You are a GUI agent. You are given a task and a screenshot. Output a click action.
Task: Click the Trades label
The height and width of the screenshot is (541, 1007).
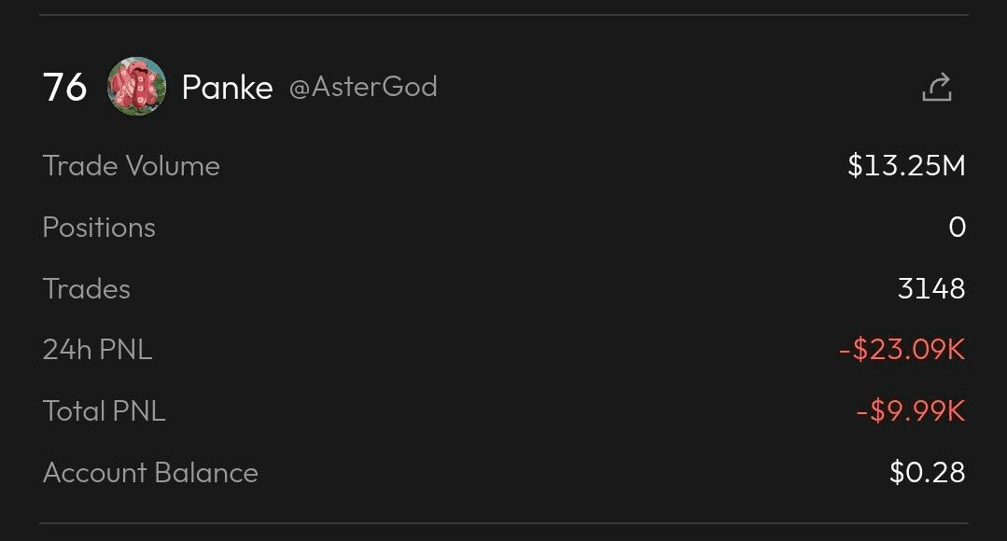pyautogui.click(x=87, y=289)
